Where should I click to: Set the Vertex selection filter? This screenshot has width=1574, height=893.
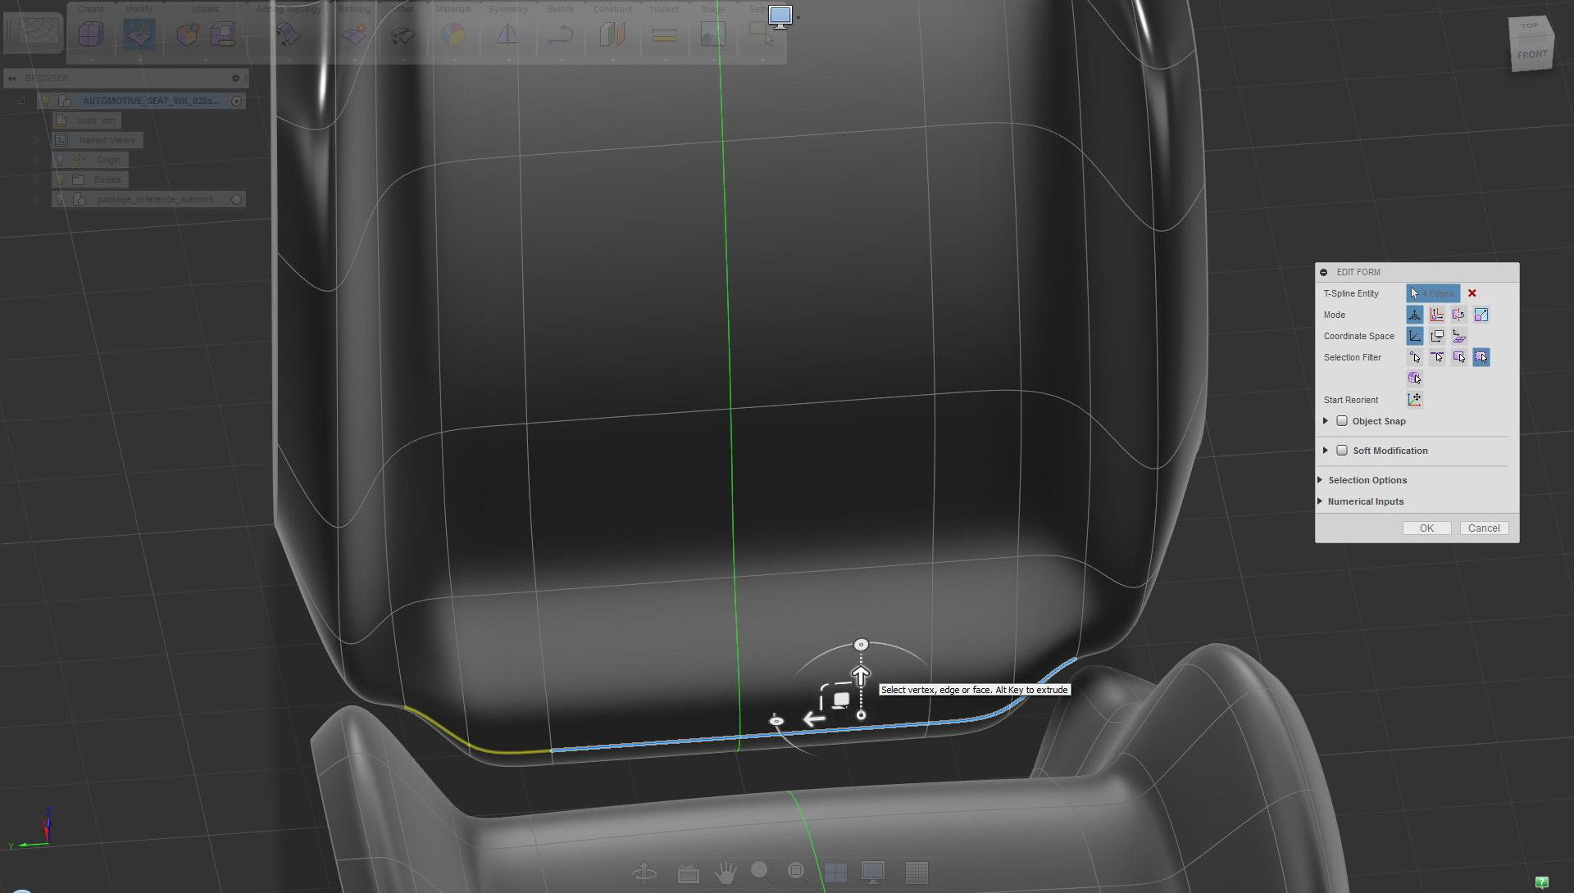pyautogui.click(x=1415, y=357)
